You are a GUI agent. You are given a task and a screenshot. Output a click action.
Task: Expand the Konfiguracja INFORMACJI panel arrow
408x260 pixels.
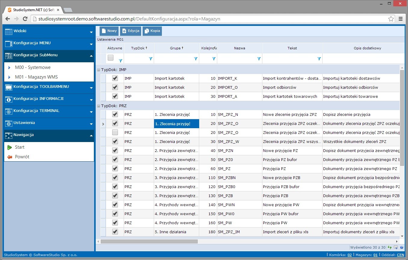coord(91,100)
